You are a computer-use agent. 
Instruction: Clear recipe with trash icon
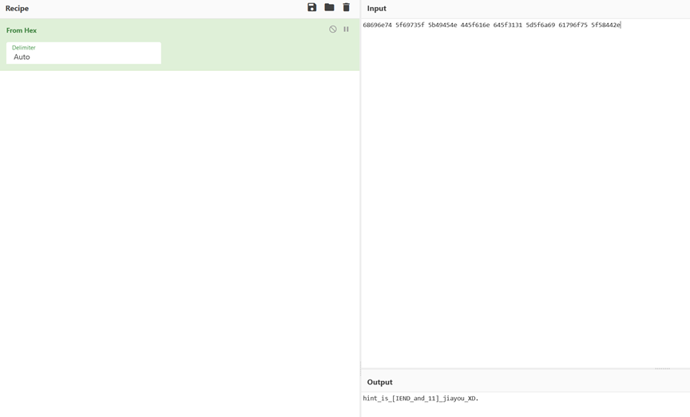347,7
